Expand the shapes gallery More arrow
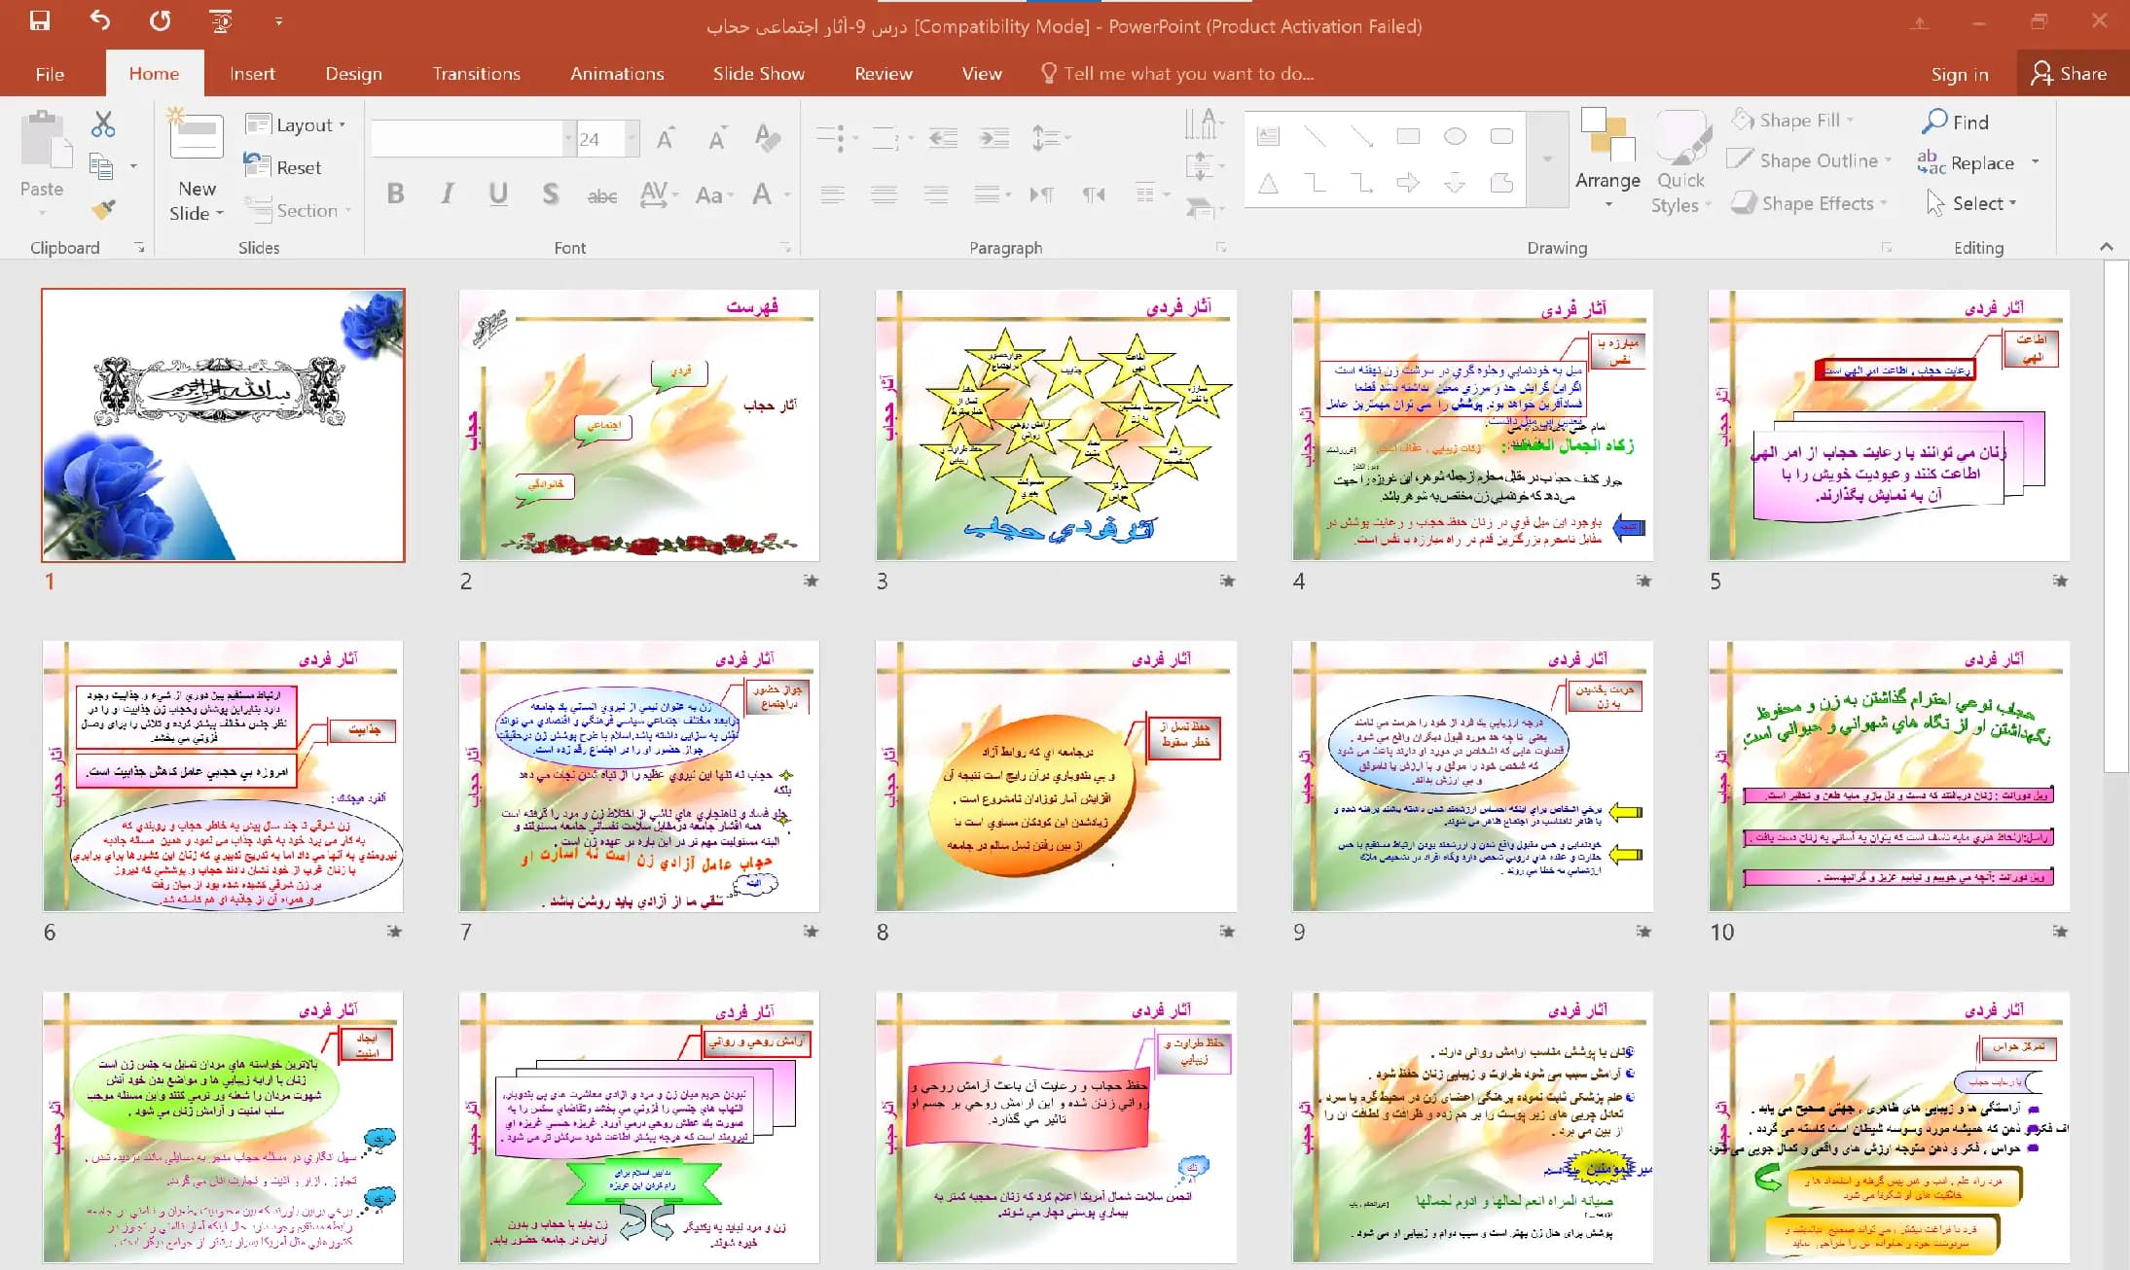This screenshot has height=1270, width=2130. click(x=1547, y=159)
